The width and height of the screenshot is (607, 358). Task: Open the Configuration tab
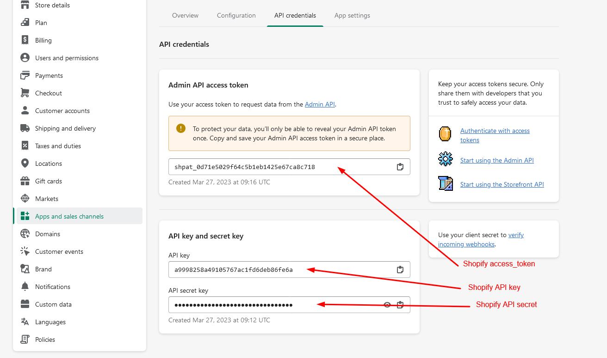(x=236, y=15)
